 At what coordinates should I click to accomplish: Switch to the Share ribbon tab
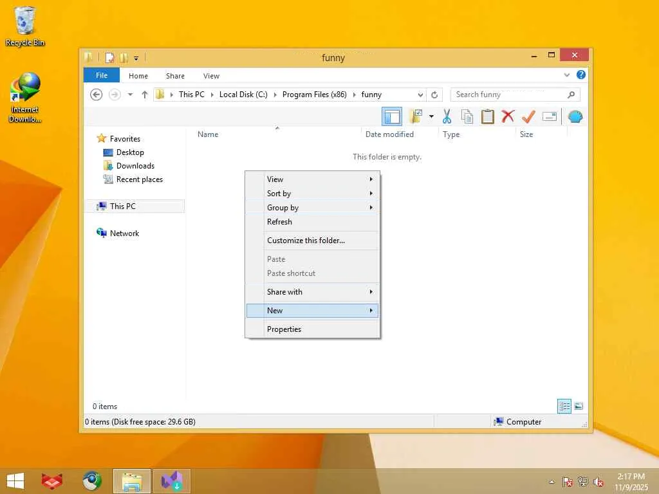click(x=175, y=76)
